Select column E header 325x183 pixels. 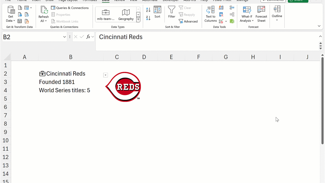[x=171, y=57]
